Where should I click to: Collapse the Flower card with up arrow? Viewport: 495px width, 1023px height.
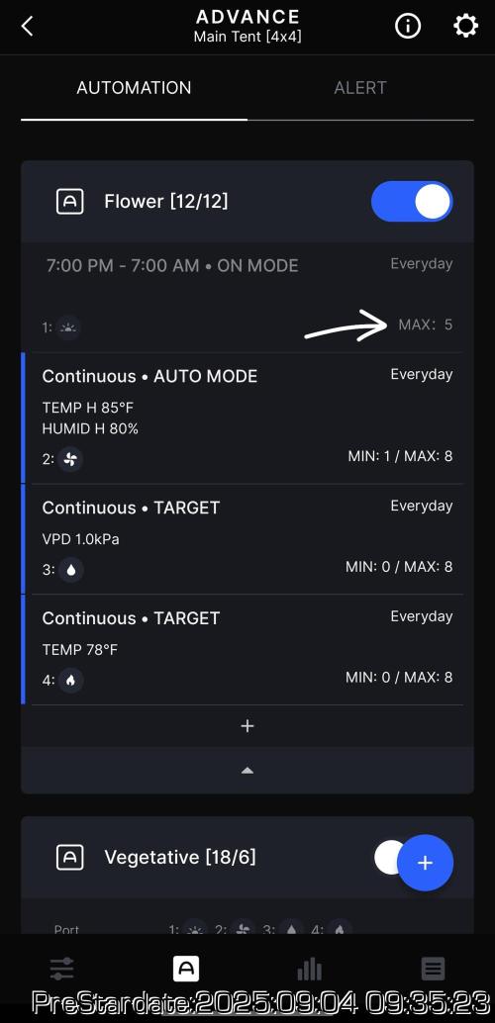pos(247,771)
